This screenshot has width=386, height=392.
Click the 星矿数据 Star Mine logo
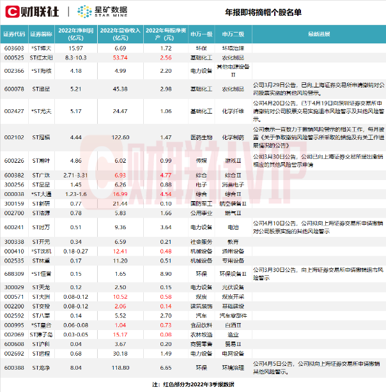(102, 11)
